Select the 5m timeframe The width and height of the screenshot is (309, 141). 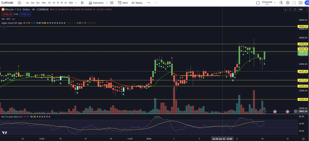coord(38,3)
